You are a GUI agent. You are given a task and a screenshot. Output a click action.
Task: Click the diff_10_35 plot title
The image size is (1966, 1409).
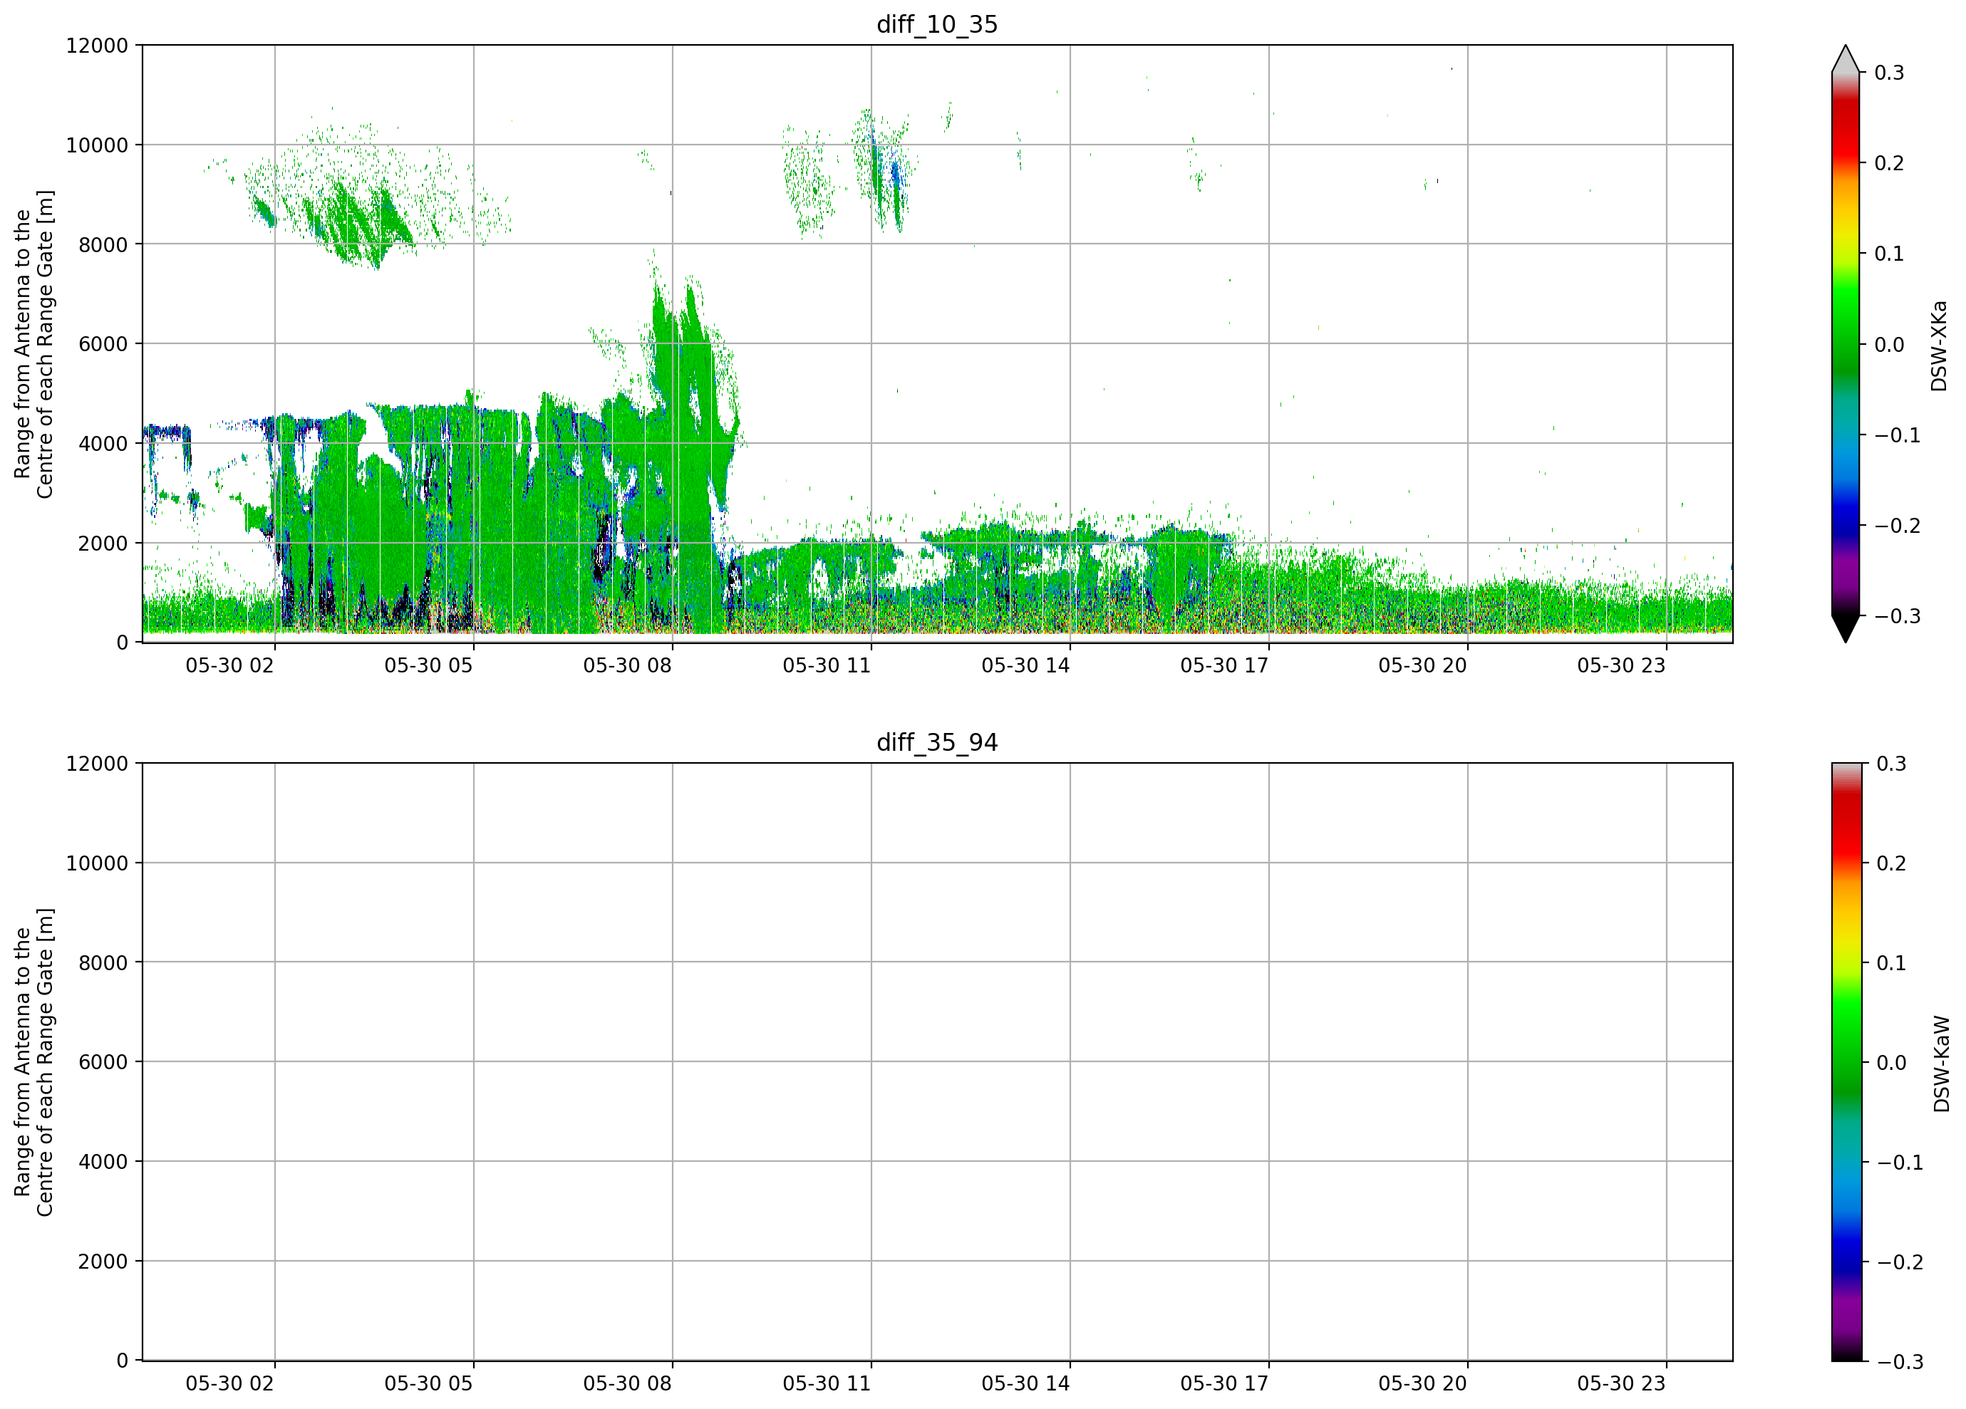pyautogui.click(x=937, y=24)
